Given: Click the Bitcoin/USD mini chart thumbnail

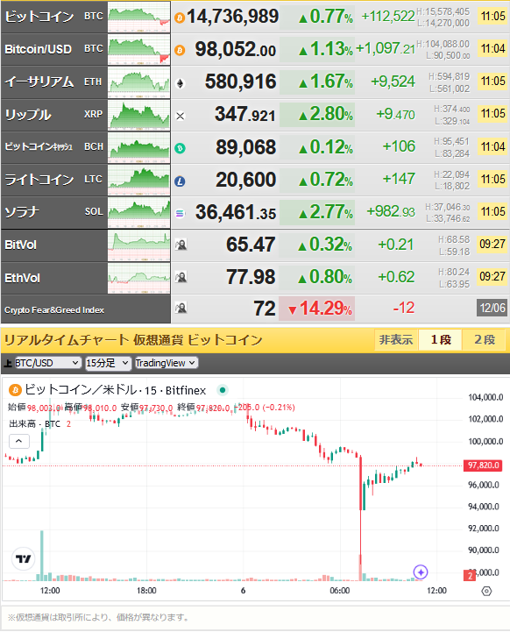Looking at the screenshot, I should 139,50.
